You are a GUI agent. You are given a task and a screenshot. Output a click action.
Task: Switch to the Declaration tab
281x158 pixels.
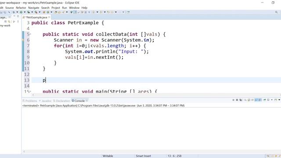tap(61, 101)
